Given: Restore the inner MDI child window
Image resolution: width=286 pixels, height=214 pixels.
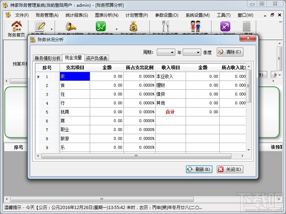Looking at the screenshot, I should [272, 15].
